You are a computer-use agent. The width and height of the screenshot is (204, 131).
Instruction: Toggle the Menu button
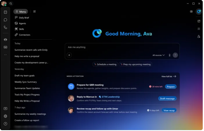point(21,12)
